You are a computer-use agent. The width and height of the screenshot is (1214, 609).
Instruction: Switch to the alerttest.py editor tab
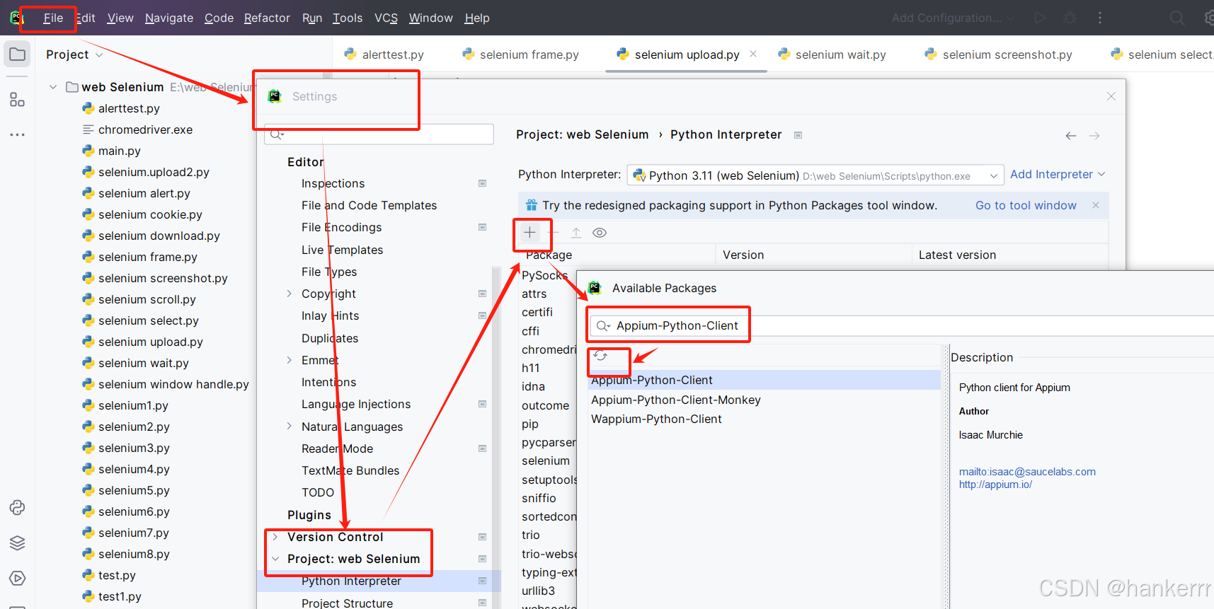(384, 54)
